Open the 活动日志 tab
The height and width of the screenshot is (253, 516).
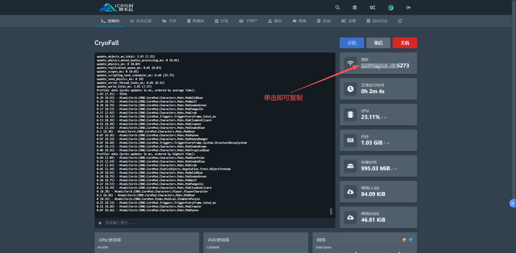tap(377, 21)
